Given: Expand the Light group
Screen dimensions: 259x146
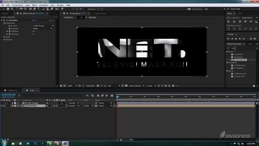Looking at the screenshot, I should tap(4, 37).
